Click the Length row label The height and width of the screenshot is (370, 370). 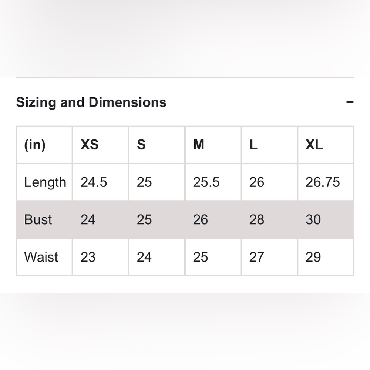click(x=45, y=182)
